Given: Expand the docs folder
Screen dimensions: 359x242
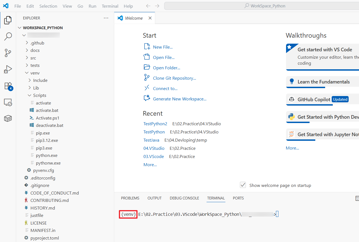Looking at the screenshot, I should pyautogui.click(x=27, y=50).
